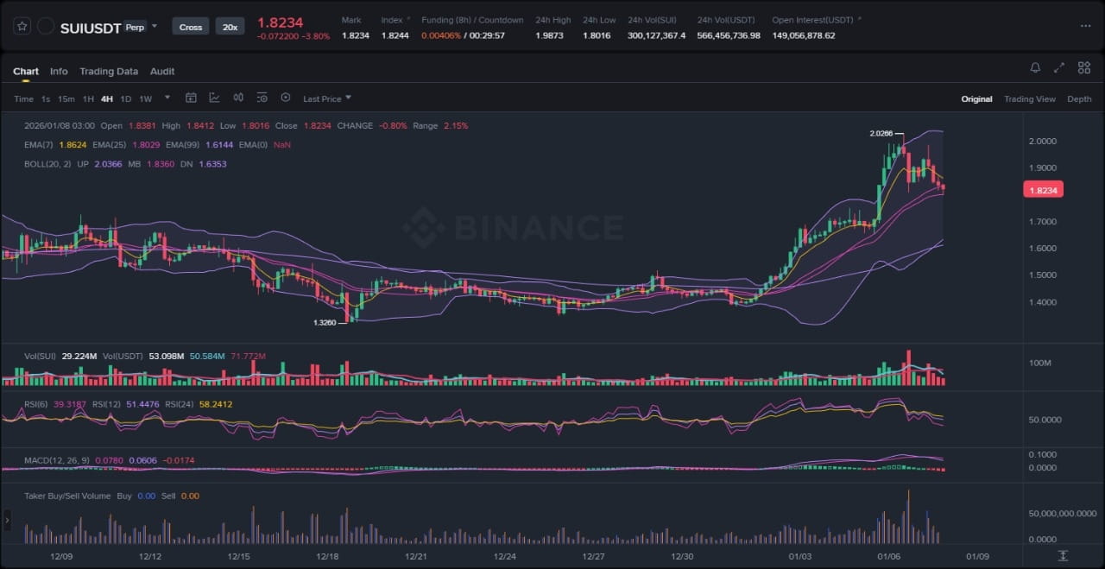This screenshot has width=1105, height=569.
Task: Click the 24h High value 1.9873
Action: [x=550, y=35]
